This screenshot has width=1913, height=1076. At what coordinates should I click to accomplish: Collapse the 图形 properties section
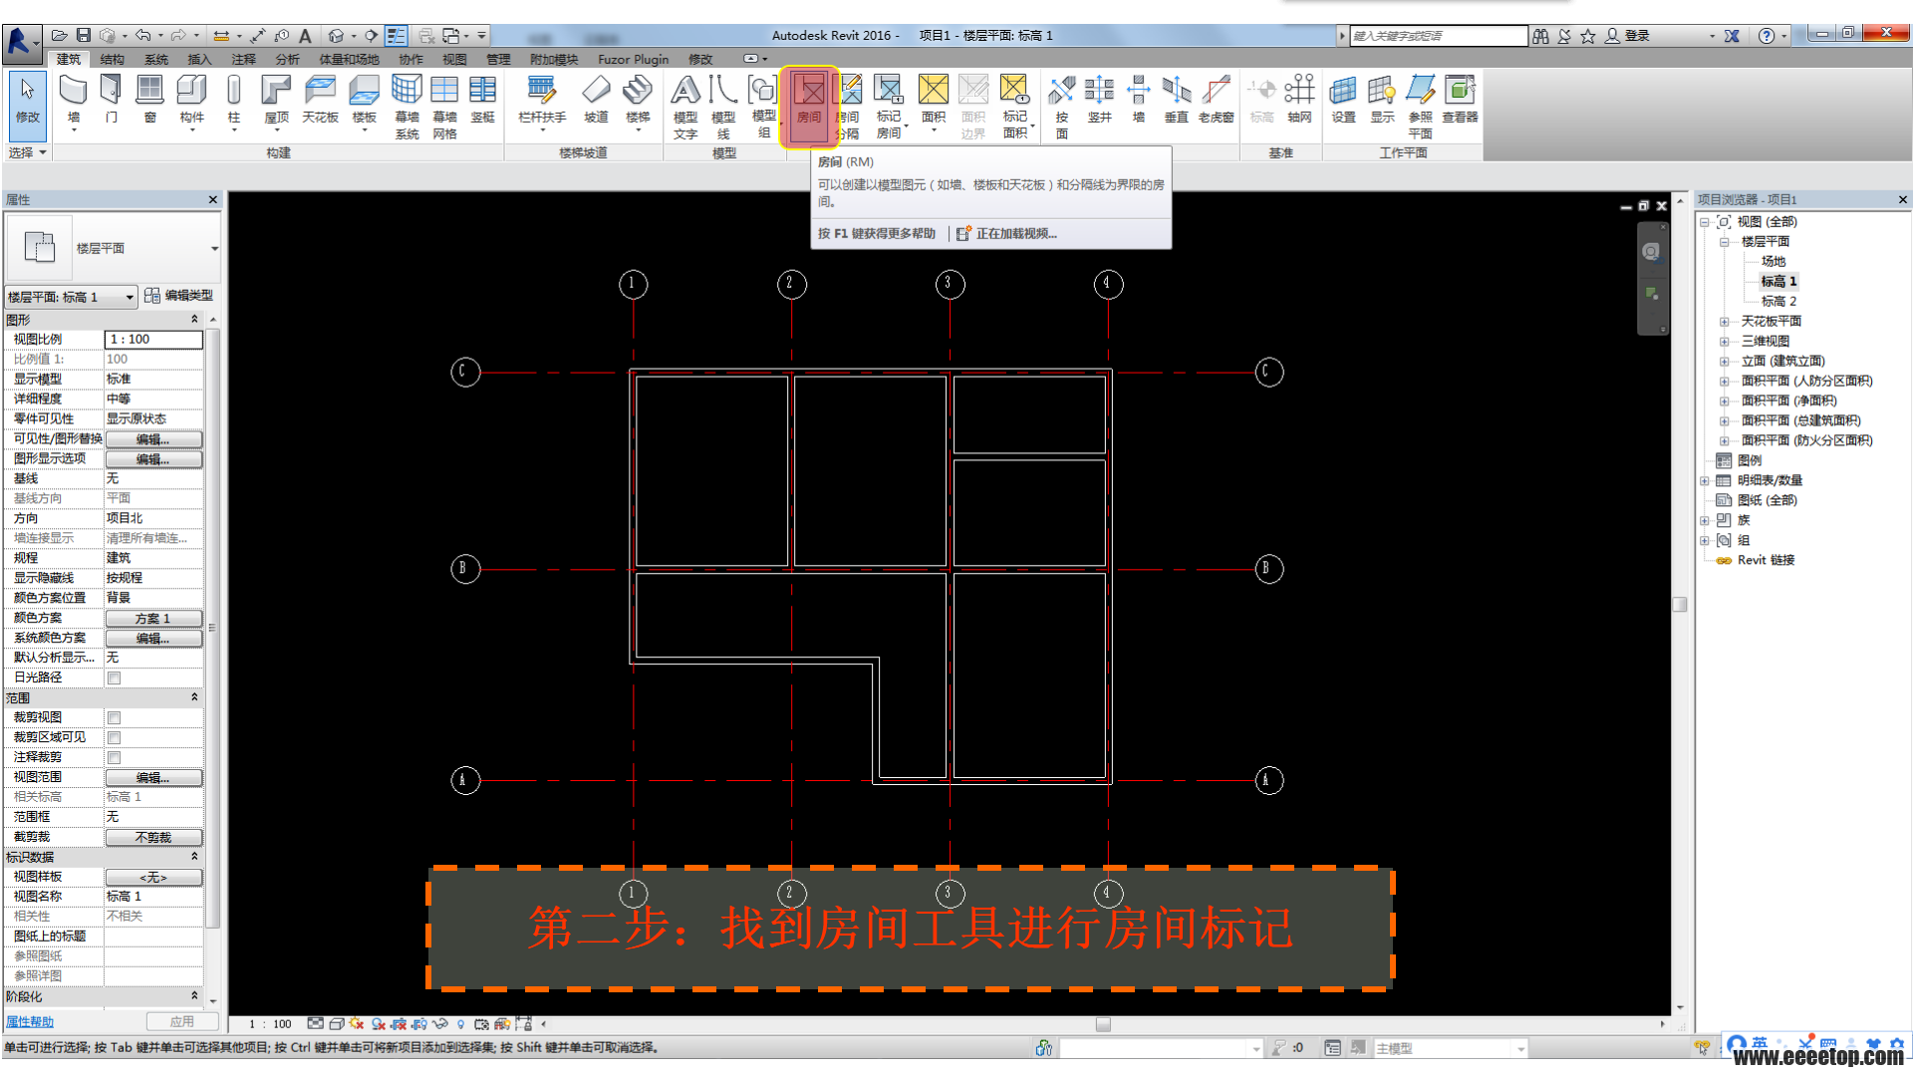coord(194,319)
